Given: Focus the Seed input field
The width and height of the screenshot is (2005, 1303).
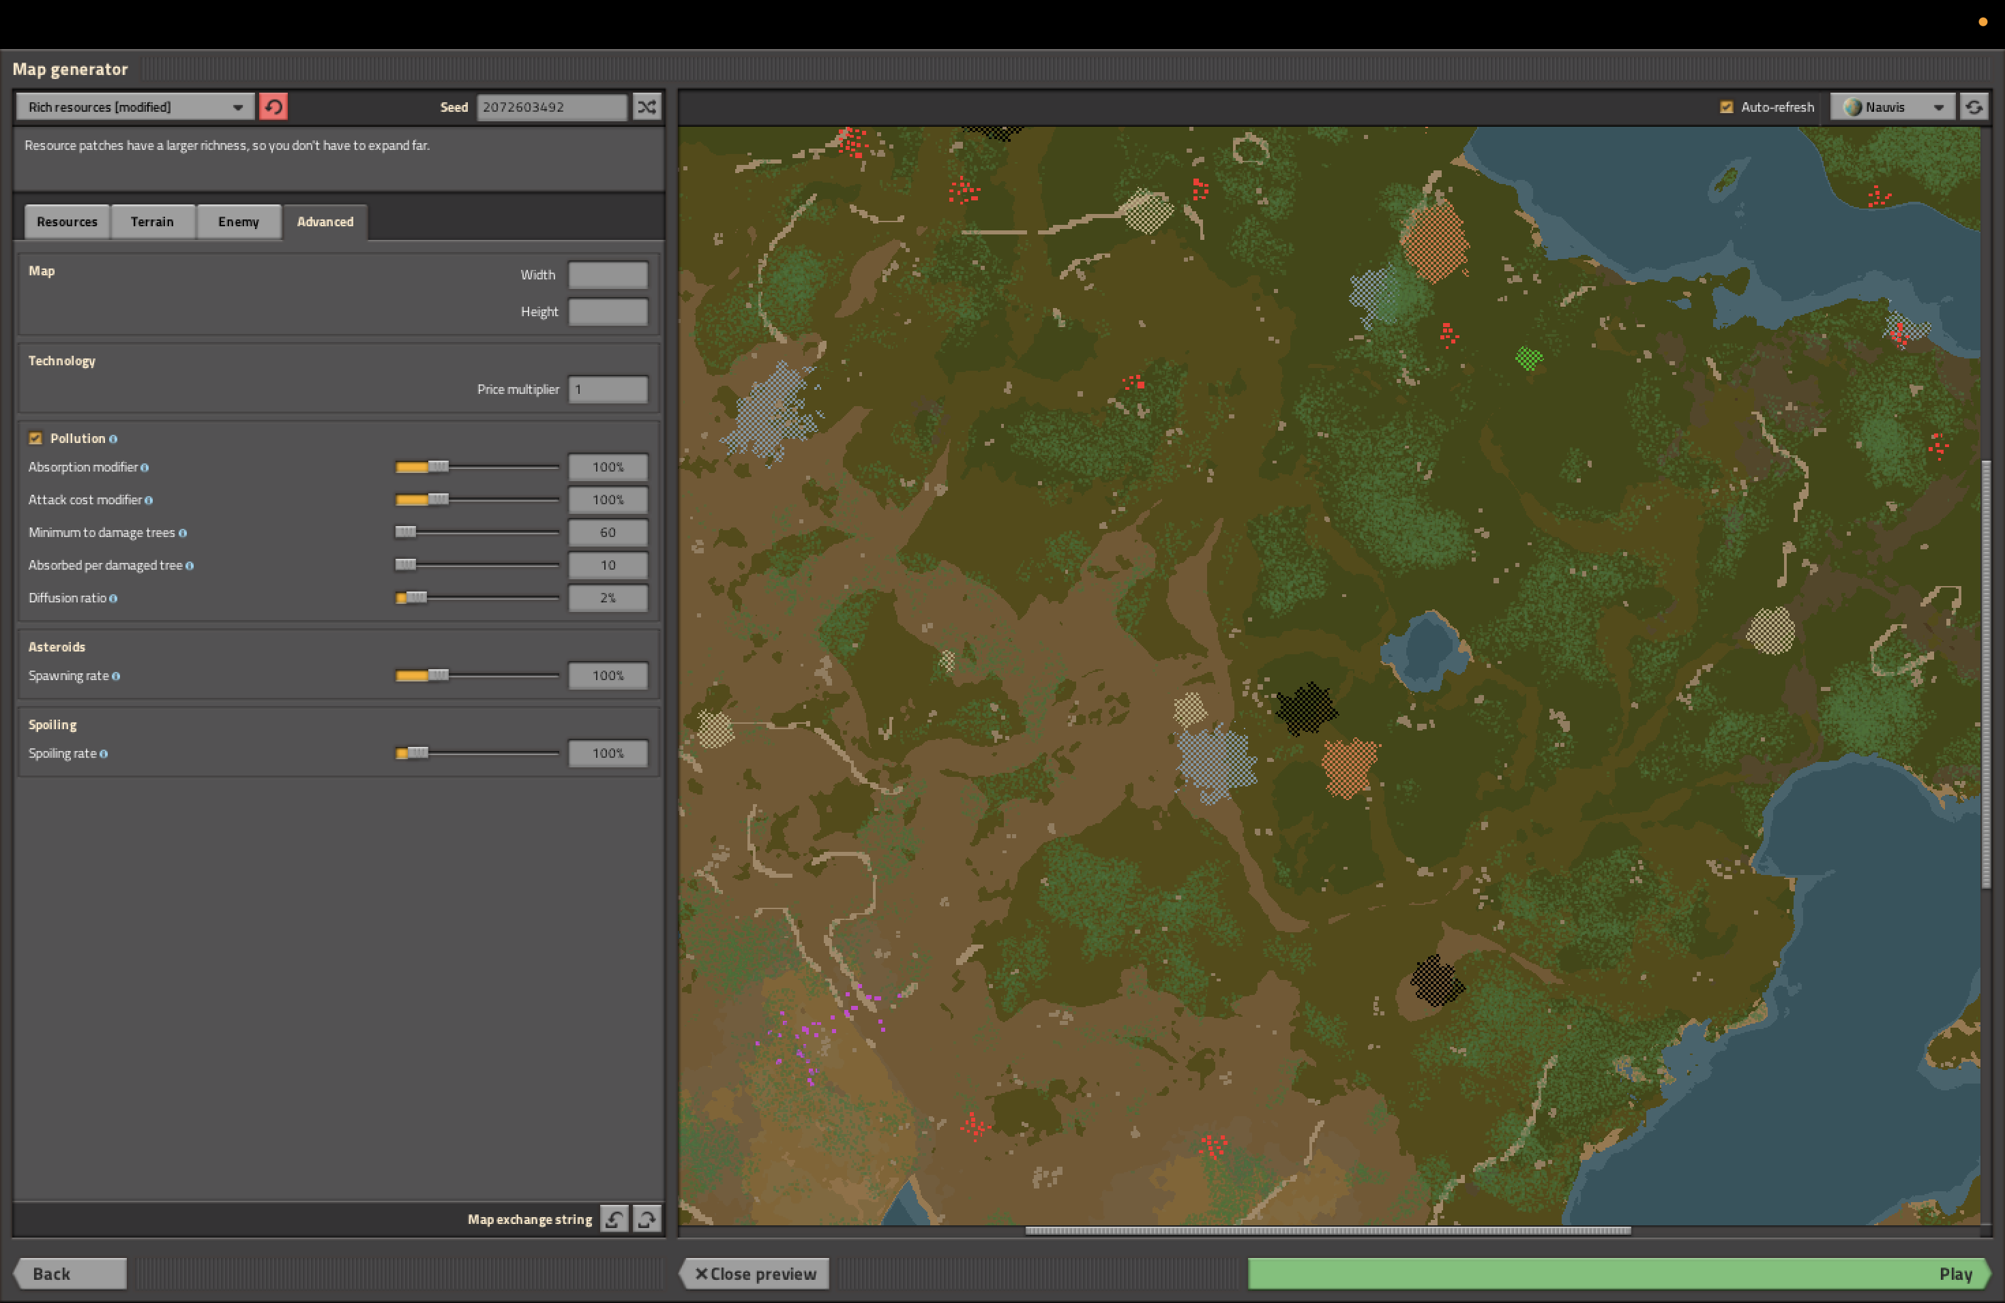Looking at the screenshot, I should 552,107.
